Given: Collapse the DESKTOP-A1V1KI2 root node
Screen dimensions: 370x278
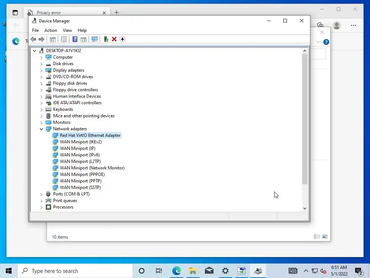Looking at the screenshot, I should 34,51.
